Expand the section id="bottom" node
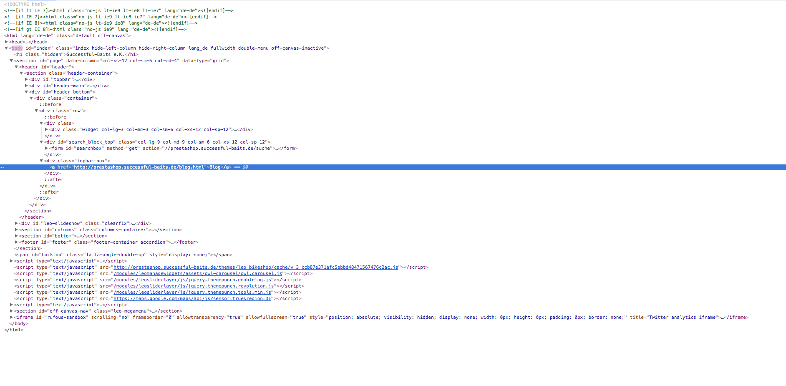The width and height of the screenshot is (786, 386). coord(16,236)
